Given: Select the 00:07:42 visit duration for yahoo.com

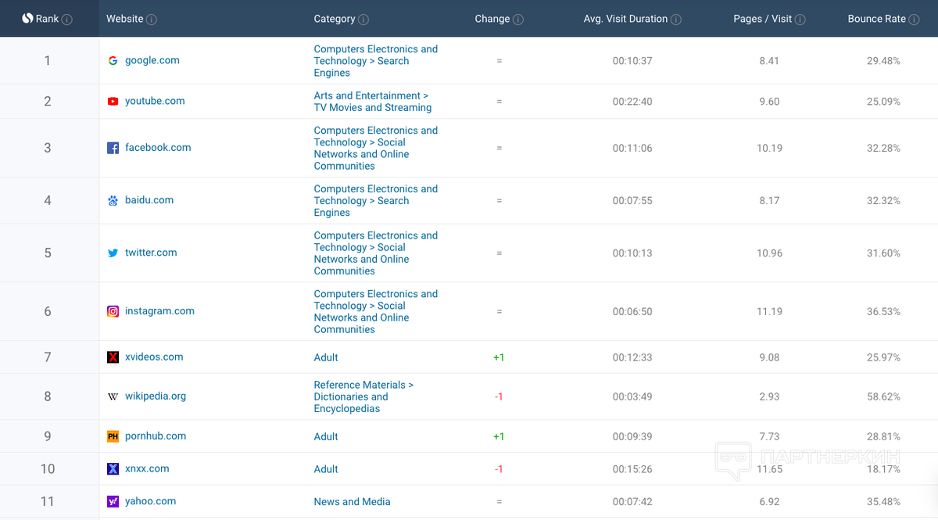Looking at the screenshot, I should tap(632, 502).
